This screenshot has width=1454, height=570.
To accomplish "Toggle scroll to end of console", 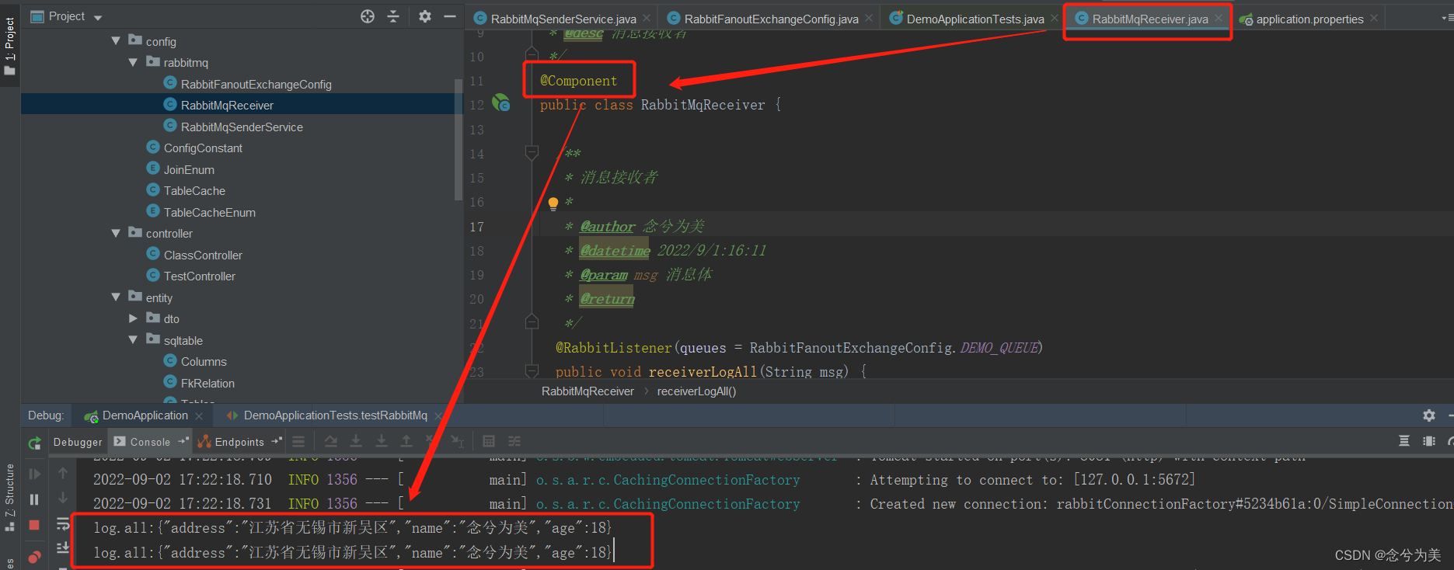I will coord(63,548).
